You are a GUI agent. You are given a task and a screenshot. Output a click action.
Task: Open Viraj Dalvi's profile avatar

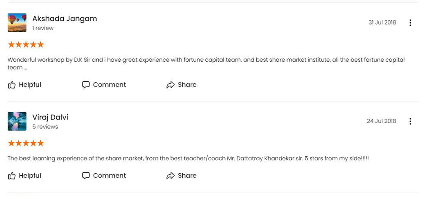17,122
